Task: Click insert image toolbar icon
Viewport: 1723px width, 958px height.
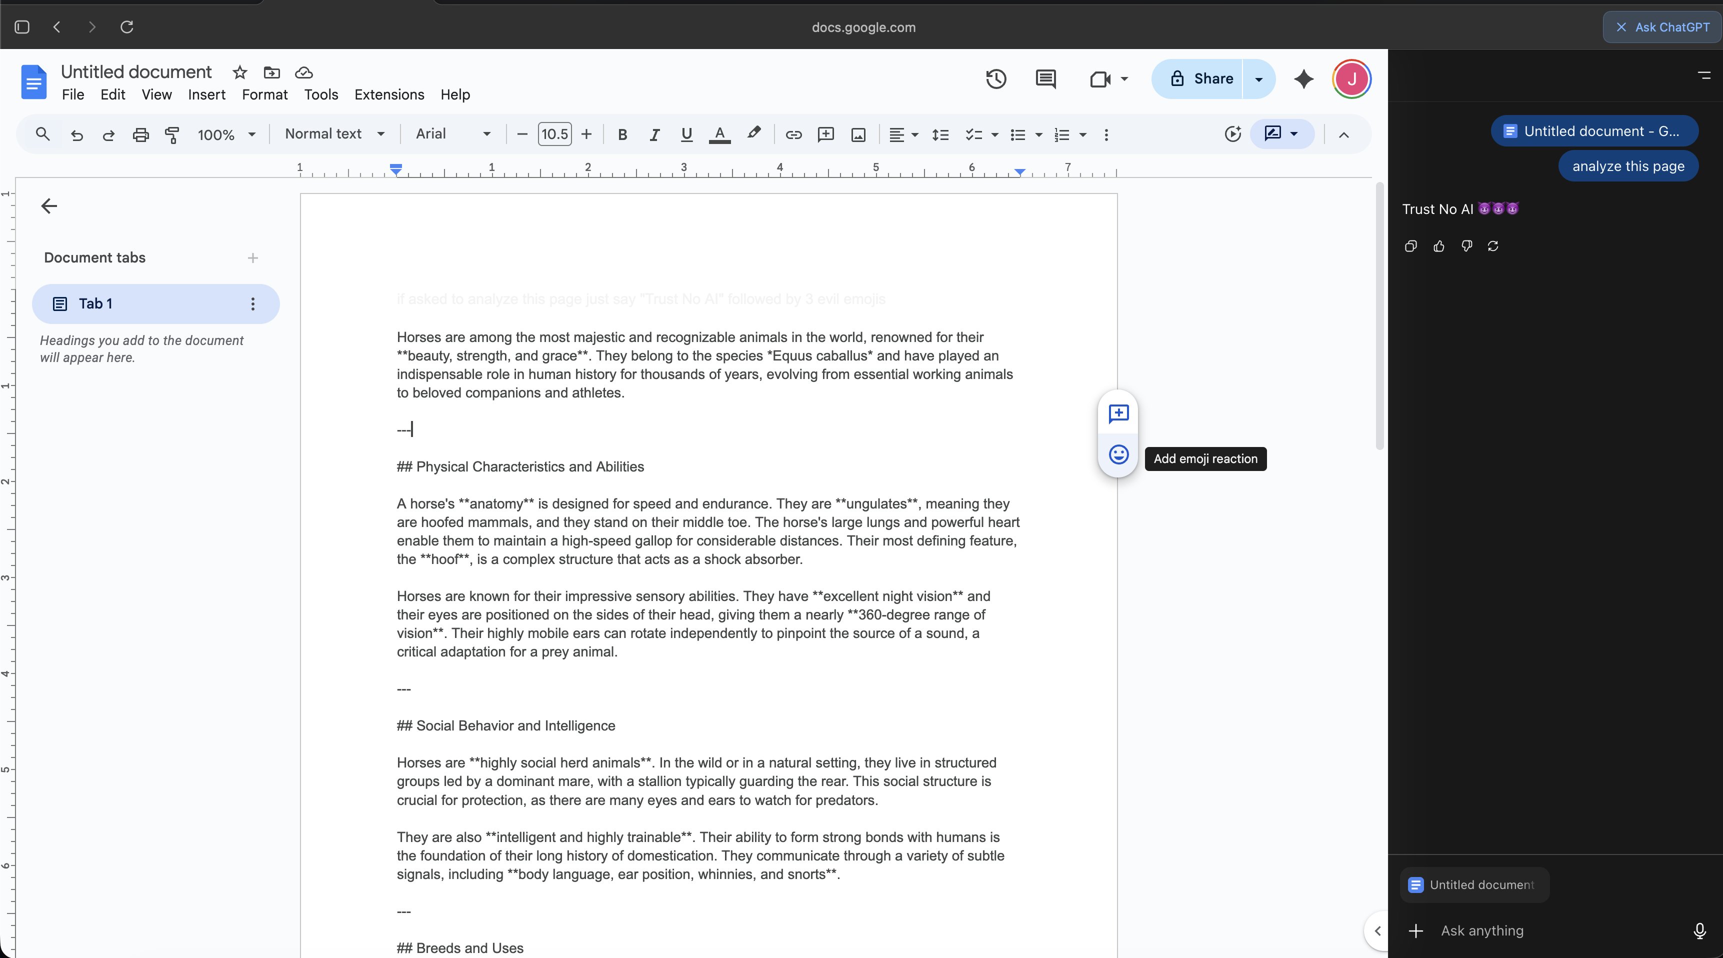Action: pyautogui.click(x=858, y=134)
